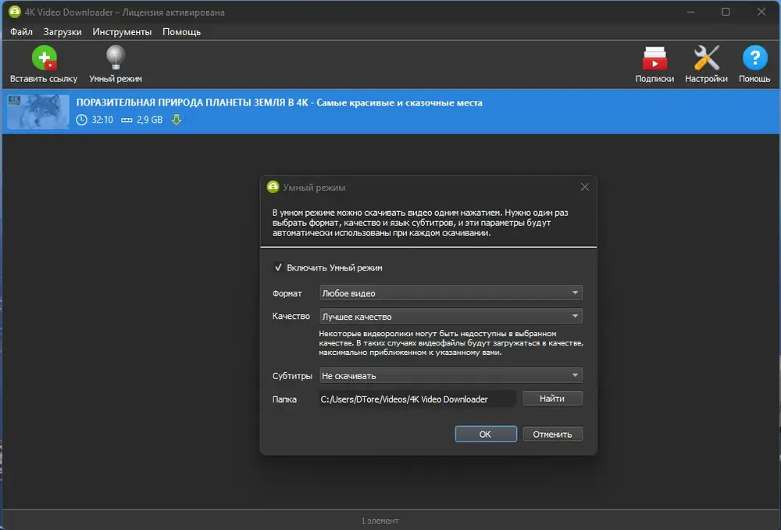781x530 pixels.
Task: Open the Загрузки menu
Action: [62, 32]
